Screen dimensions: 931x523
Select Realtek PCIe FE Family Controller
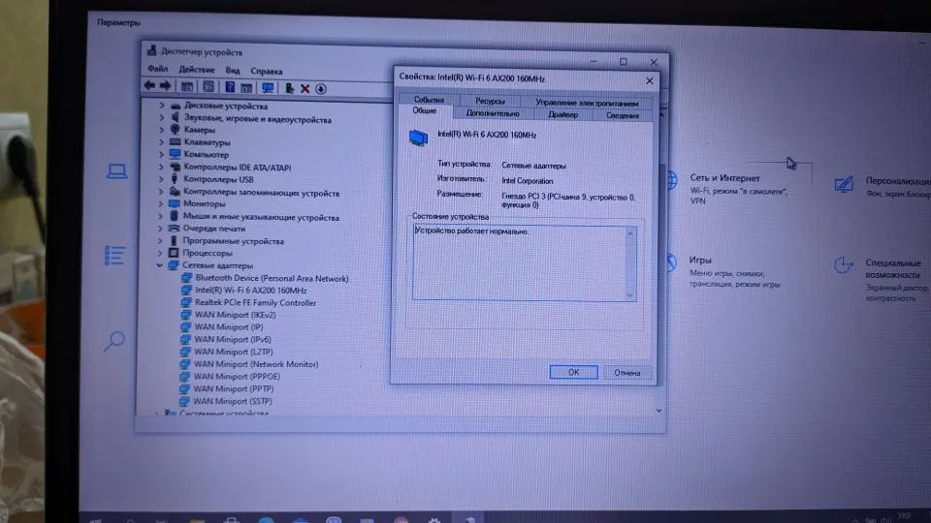pos(255,303)
